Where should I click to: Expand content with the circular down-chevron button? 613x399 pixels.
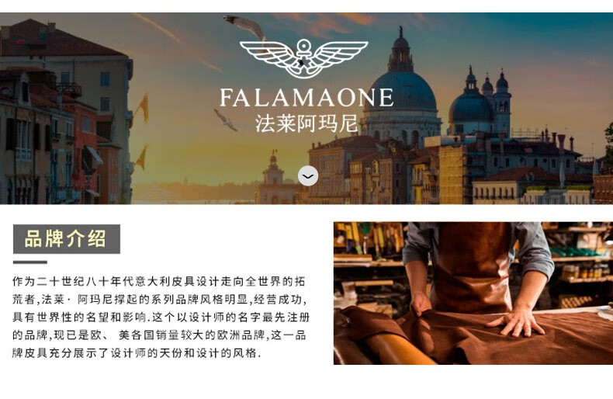(308, 175)
